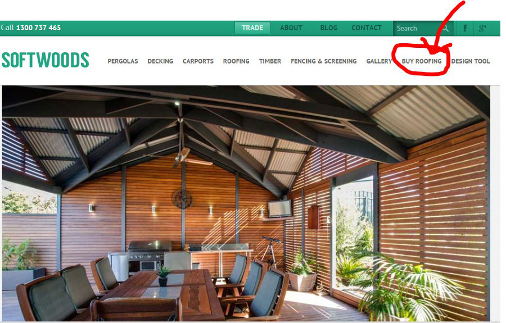
Task: Call the 1300 737 465 number link
Action: pos(38,28)
